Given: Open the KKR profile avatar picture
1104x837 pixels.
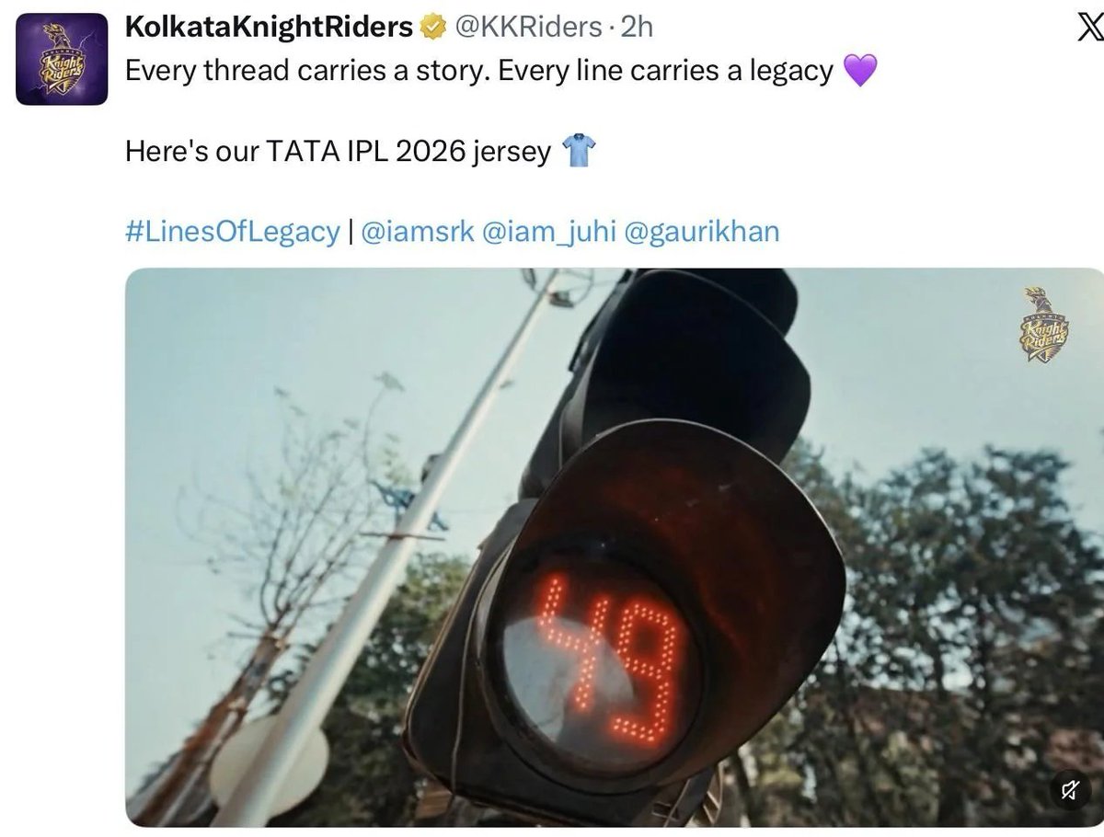Looking at the screenshot, I should click(x=62, y=60).
